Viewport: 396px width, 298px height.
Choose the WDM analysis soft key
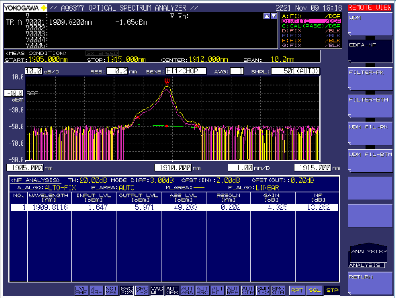click(x=370, y=23)
